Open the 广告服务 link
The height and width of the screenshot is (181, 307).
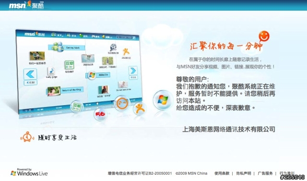click(265, 173)
